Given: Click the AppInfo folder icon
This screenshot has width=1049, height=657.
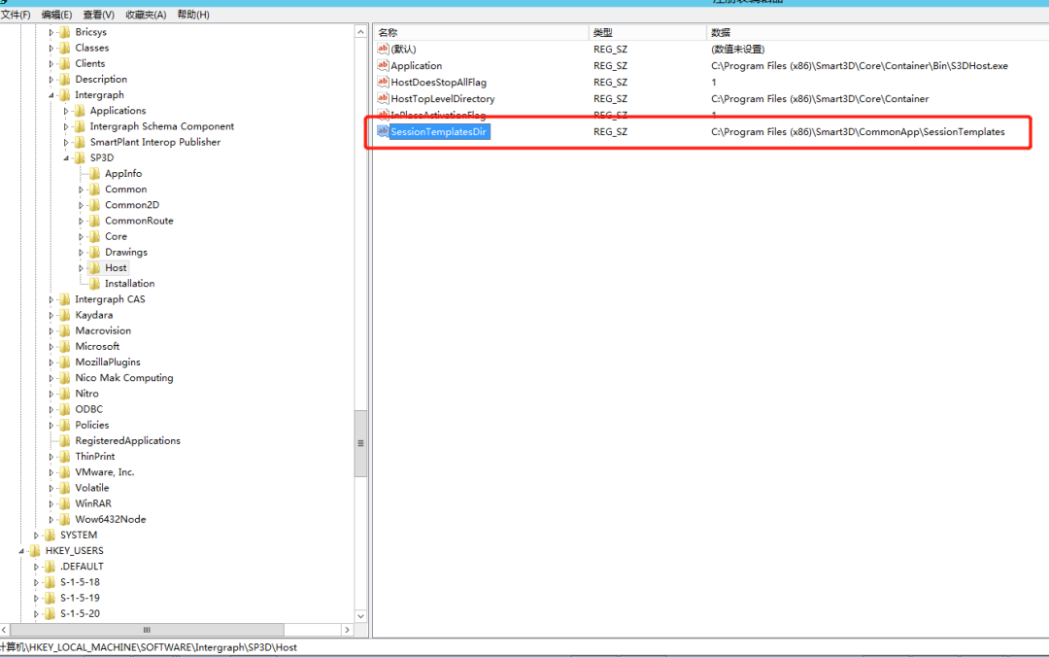Looking at the screenshot, I should pyautogui.click(x=94, y=173).
